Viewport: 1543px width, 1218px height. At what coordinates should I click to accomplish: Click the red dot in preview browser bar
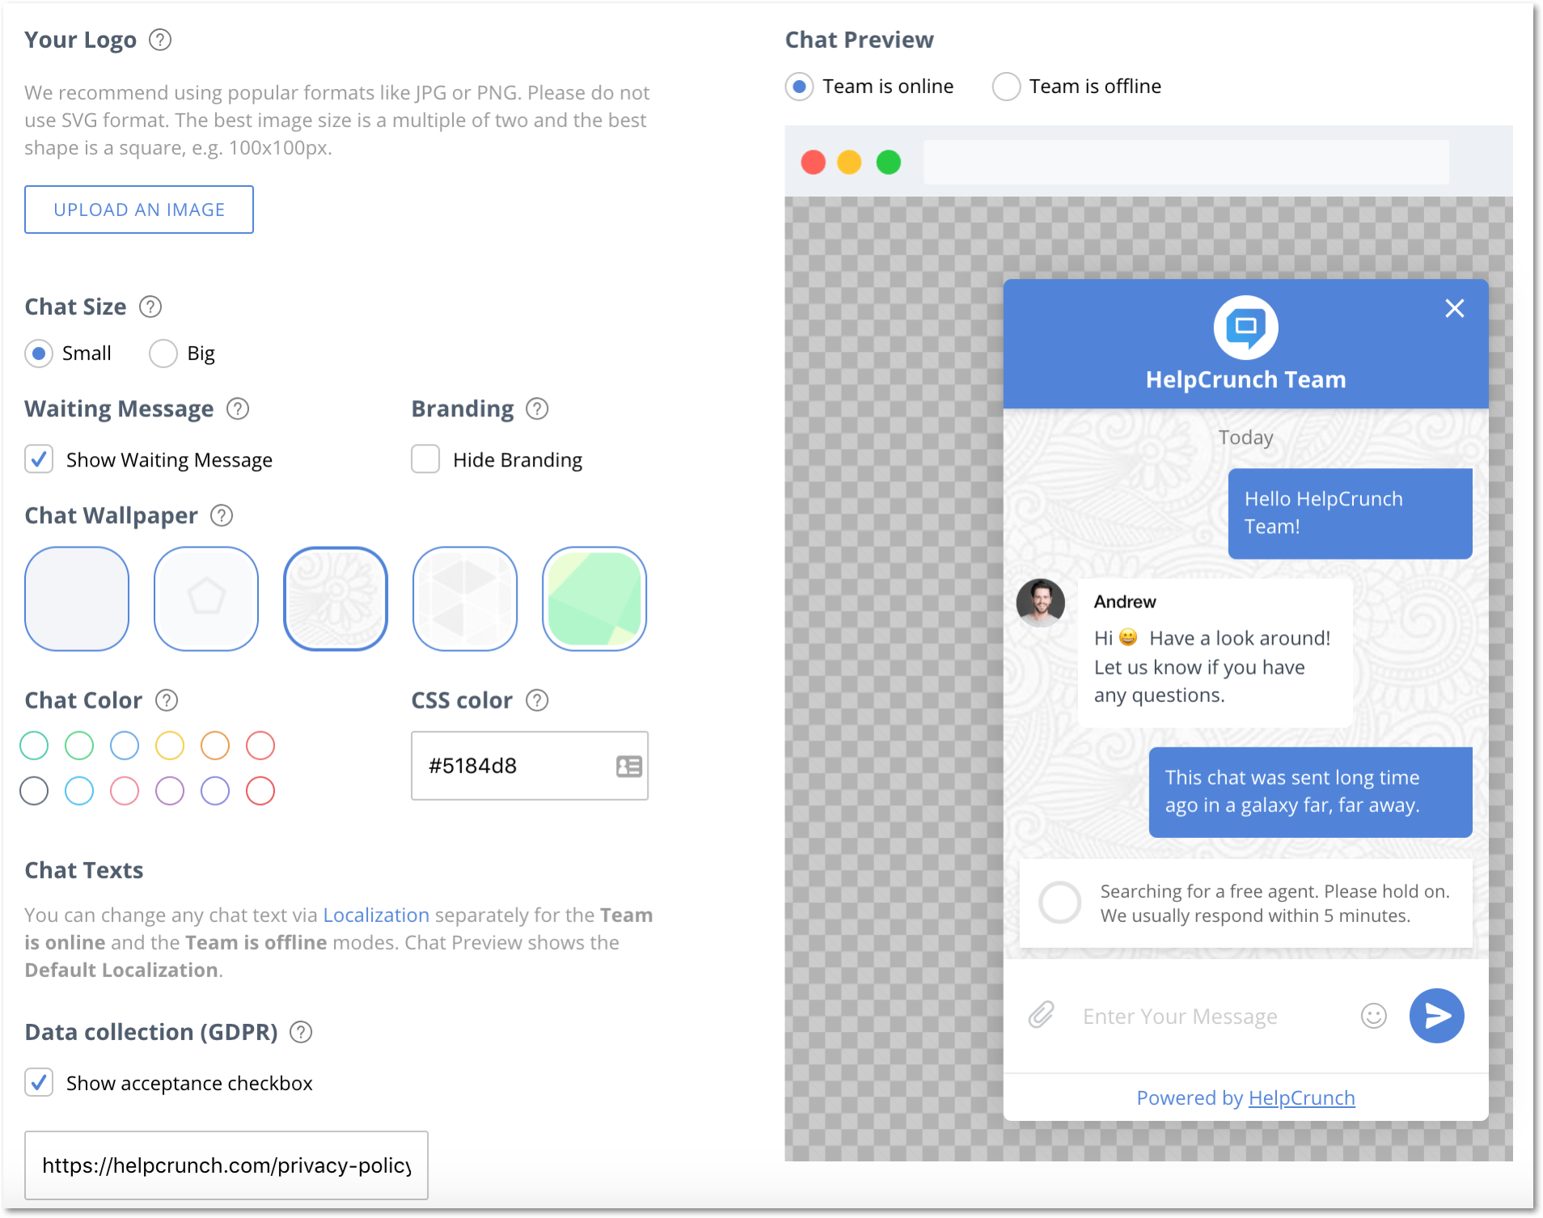(x=813, y=163)
